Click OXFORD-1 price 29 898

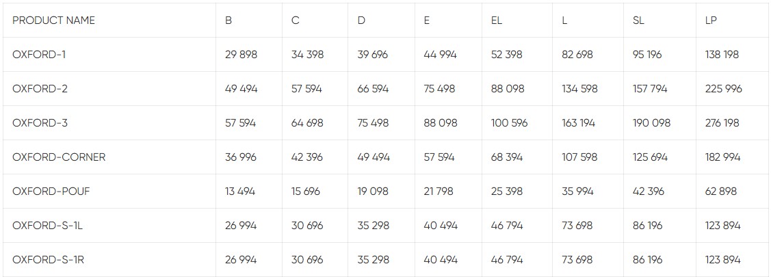[x=241, y=55]
